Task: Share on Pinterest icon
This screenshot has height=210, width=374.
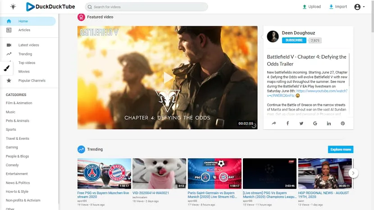Action: [343, 123]
